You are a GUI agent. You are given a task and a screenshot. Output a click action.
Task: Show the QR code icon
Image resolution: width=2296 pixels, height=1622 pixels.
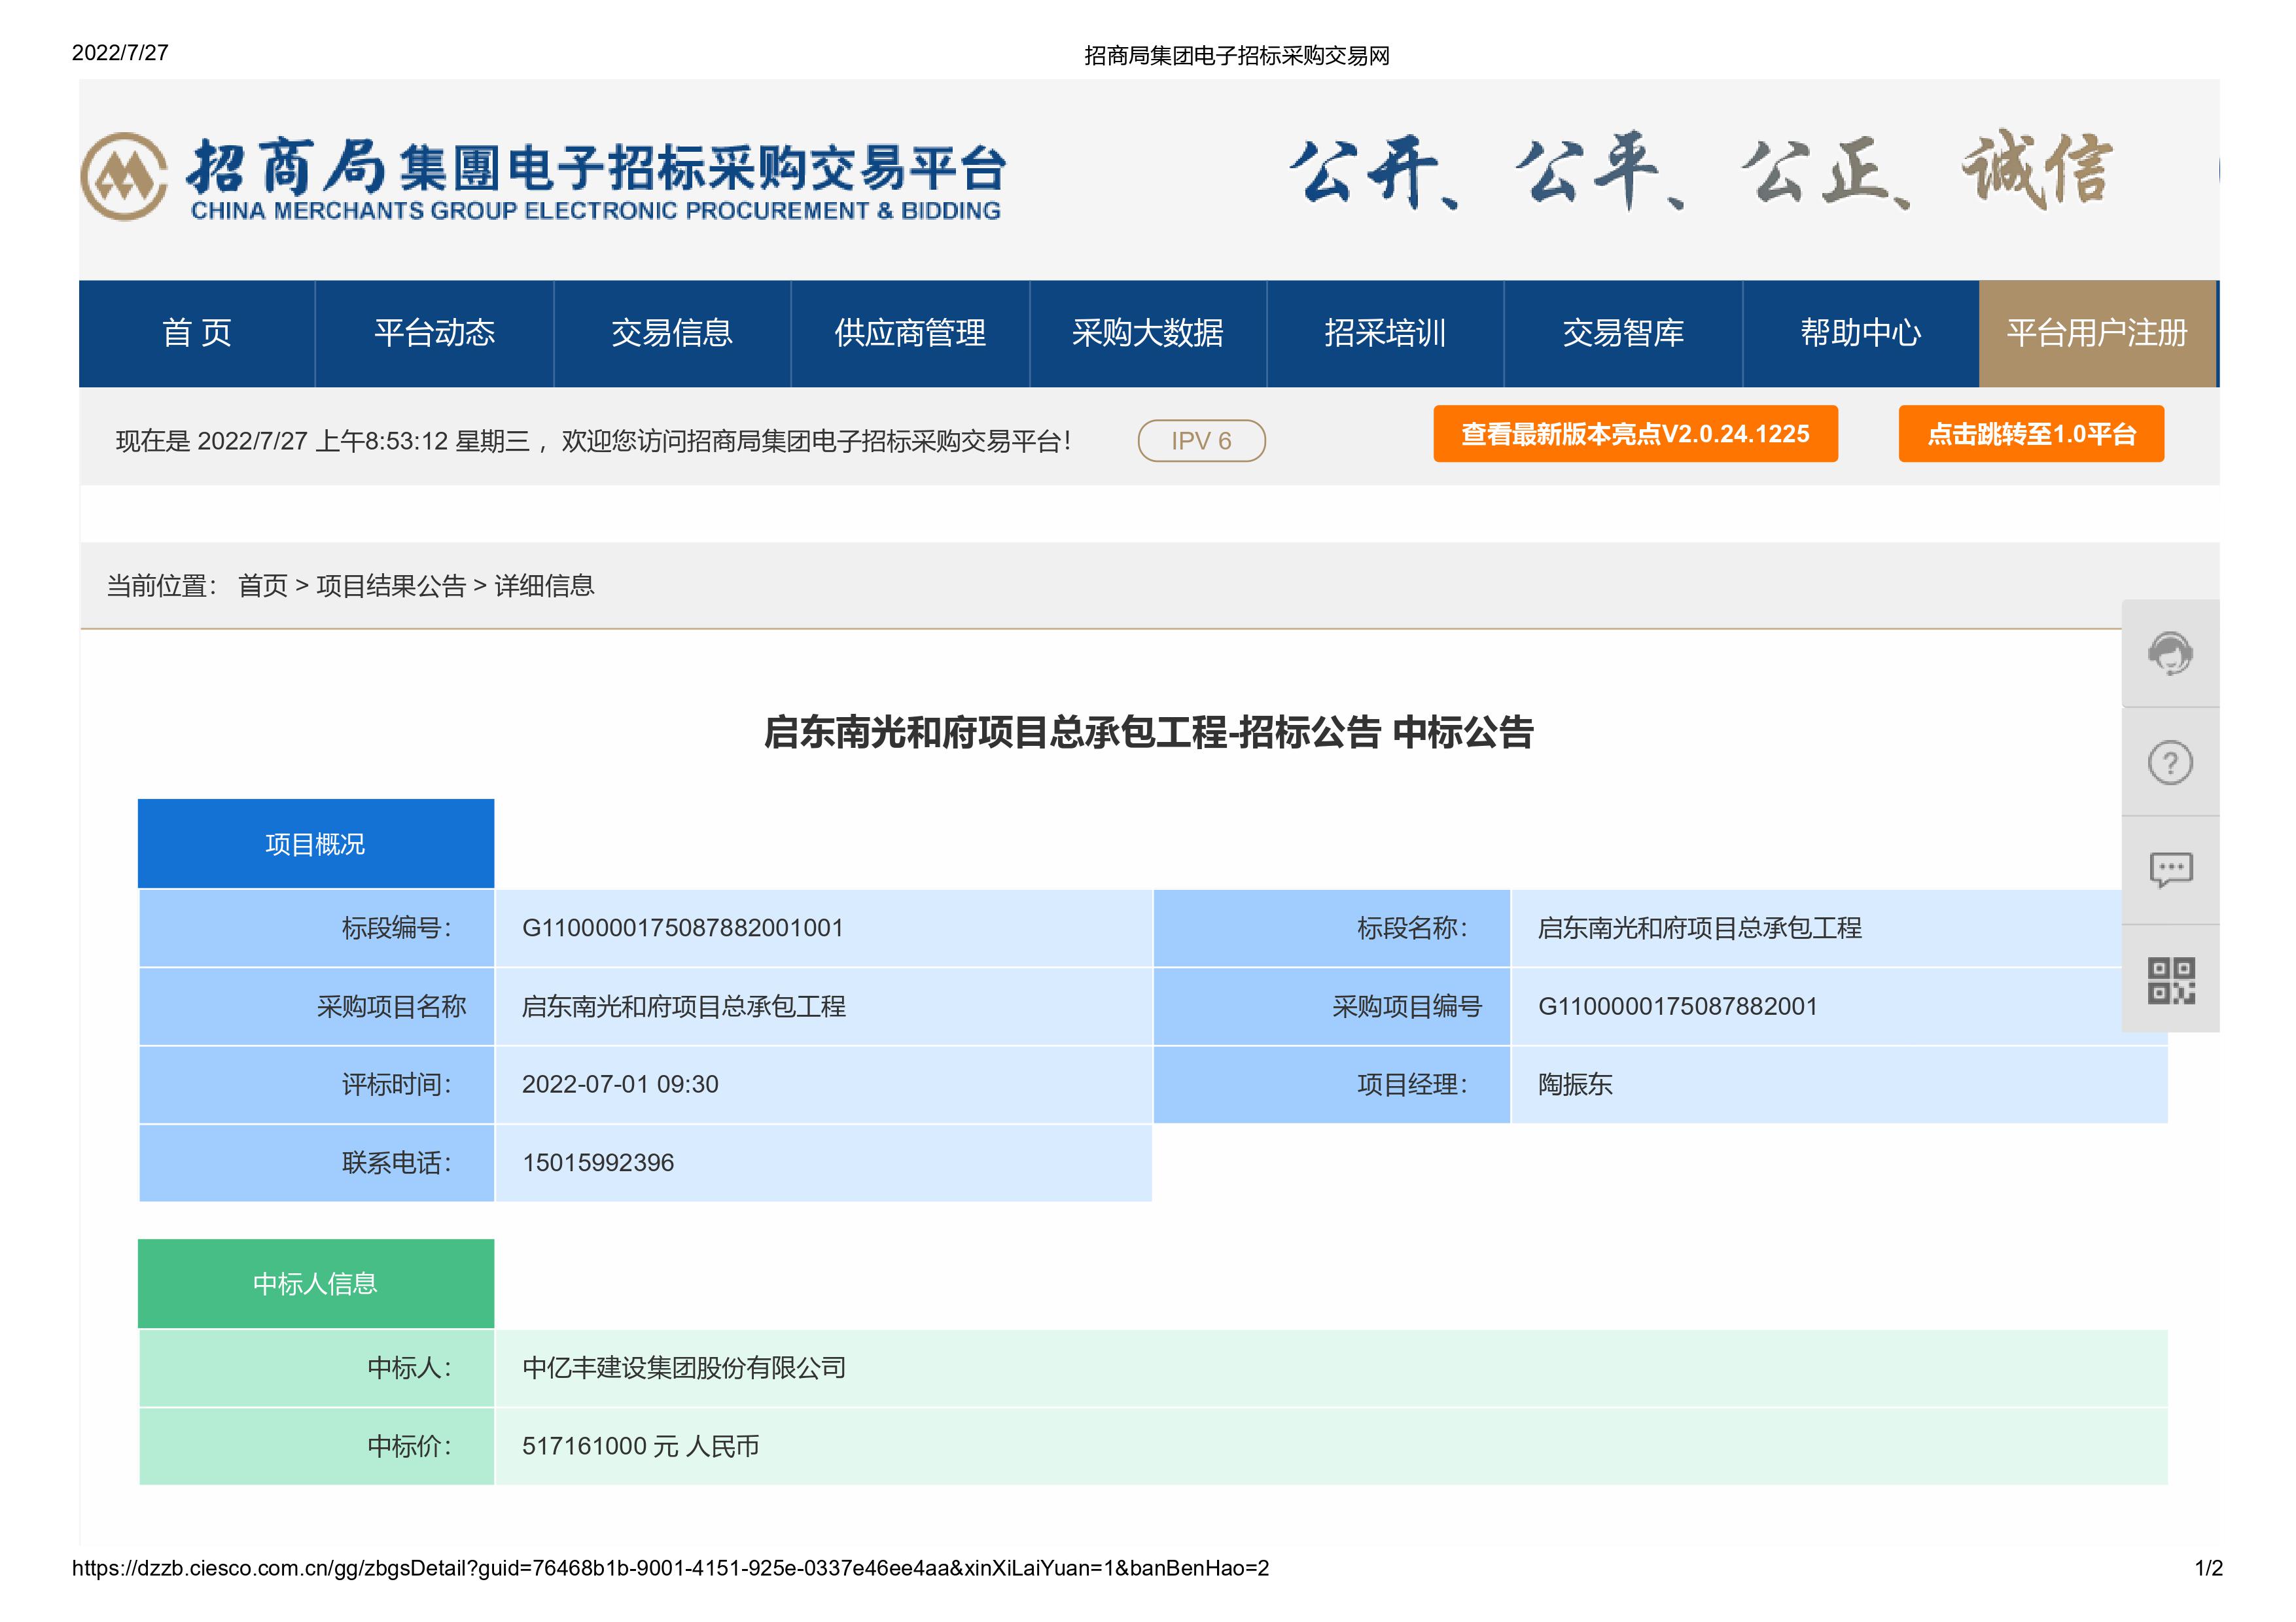(x=2170, y=980)
